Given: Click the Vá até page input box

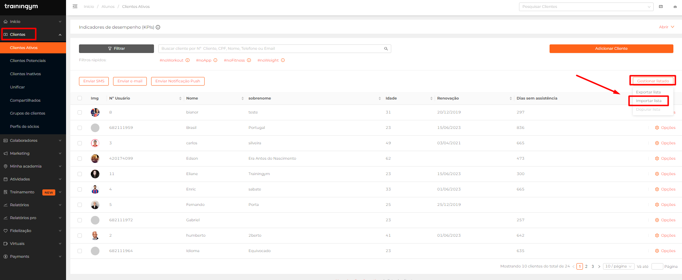Looking at the screenshot, I should click(x=657, y=266).
